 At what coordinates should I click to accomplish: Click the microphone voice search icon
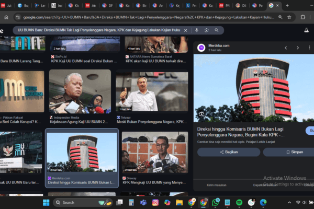coord(196,31)
